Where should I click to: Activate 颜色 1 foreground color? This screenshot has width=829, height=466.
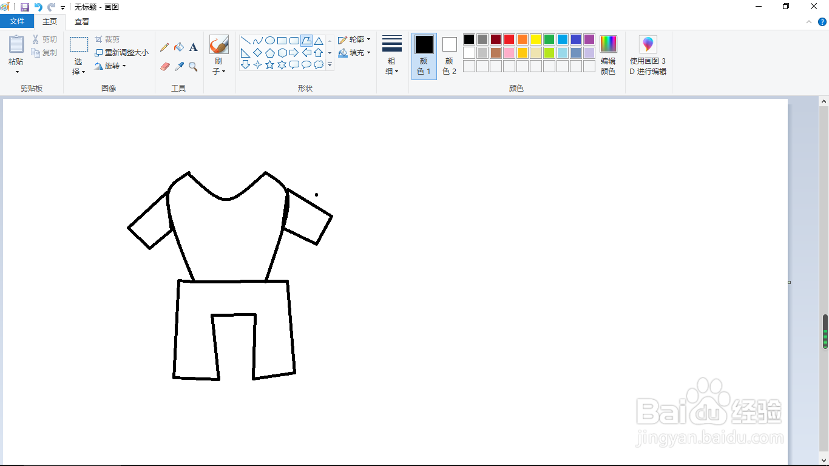click(x=424, y=56)
